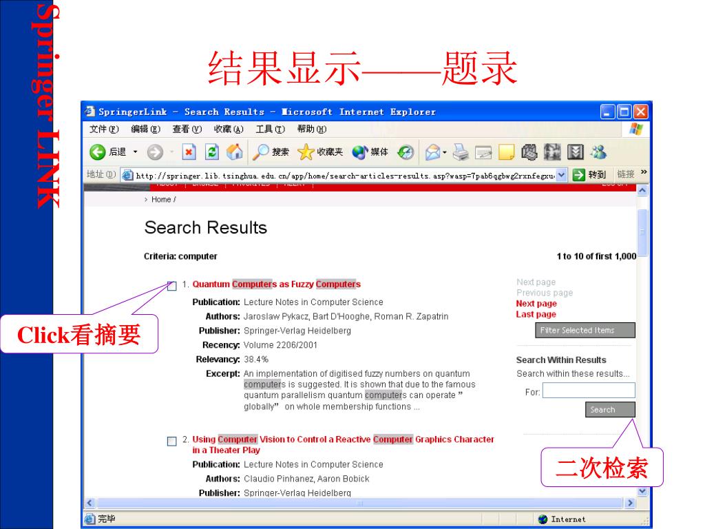Click the Mail envelope icon
The width and height of the screenshot is (705, 529).
pyautogui.click(x=432, y=152)
